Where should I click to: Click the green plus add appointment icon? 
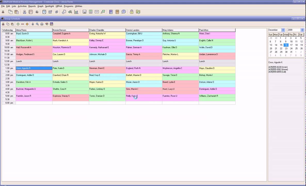[x=18, y=24]
